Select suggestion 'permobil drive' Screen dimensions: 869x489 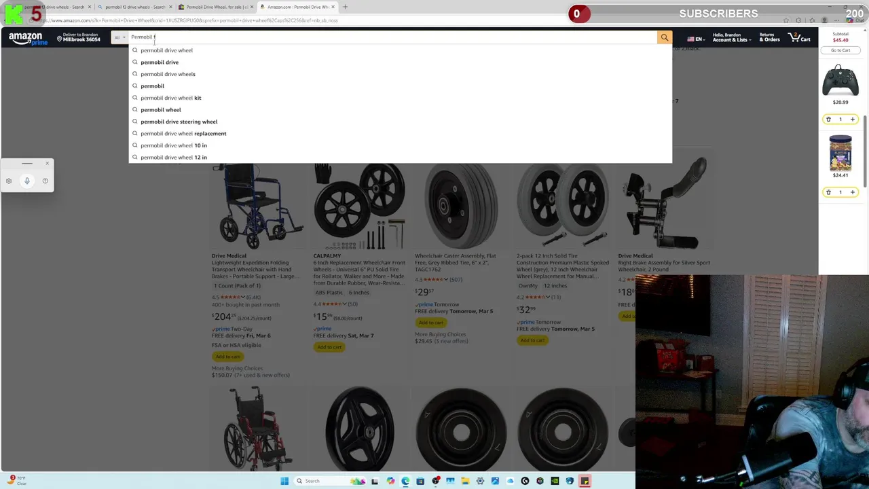tap(401, 62)
